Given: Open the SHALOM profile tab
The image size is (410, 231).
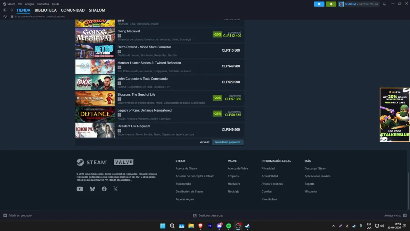Looking at the screenshot, I should coord(97,10).
